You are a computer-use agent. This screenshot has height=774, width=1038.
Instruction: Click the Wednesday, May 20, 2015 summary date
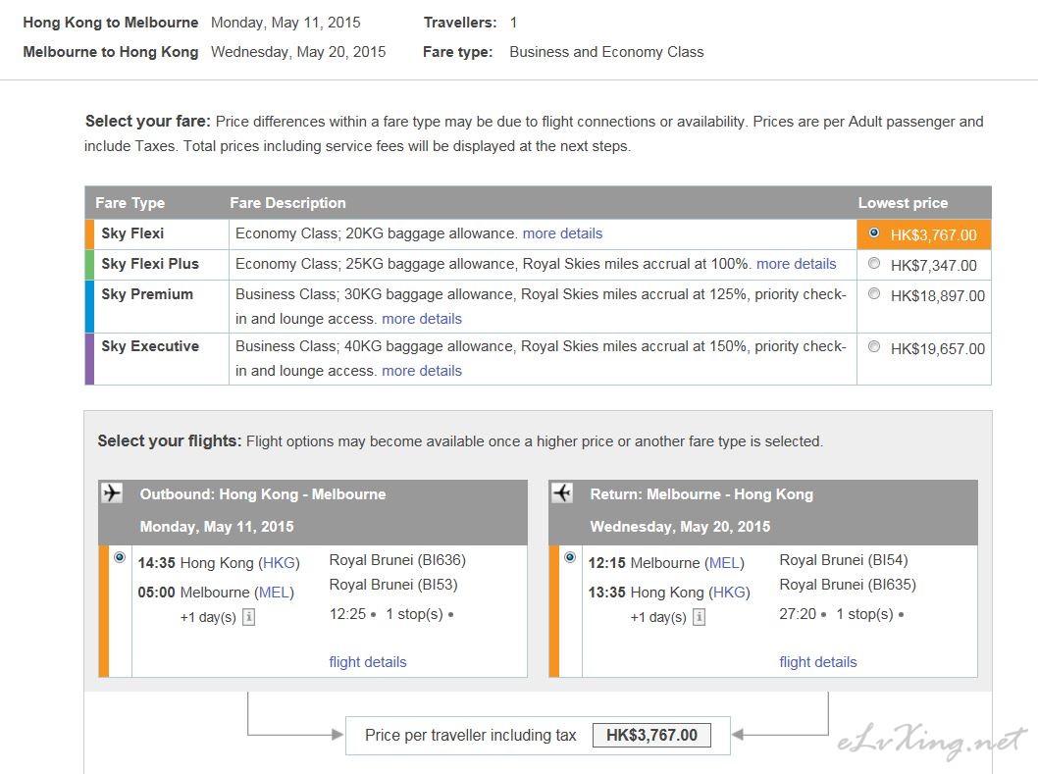click(x=298, y=52)
